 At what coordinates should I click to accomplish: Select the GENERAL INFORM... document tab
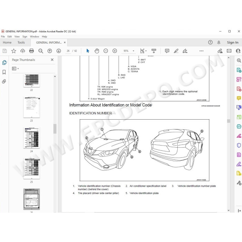(x=49, y=43)
